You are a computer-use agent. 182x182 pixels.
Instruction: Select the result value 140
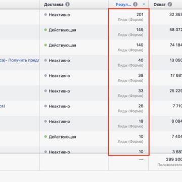(140, 45)
